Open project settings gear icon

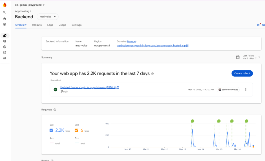click(x=5, y=24)
